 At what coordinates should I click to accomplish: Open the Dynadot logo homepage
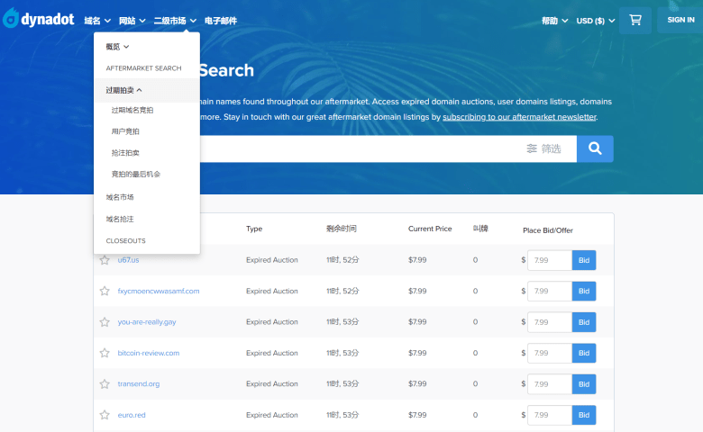[39, 19]
